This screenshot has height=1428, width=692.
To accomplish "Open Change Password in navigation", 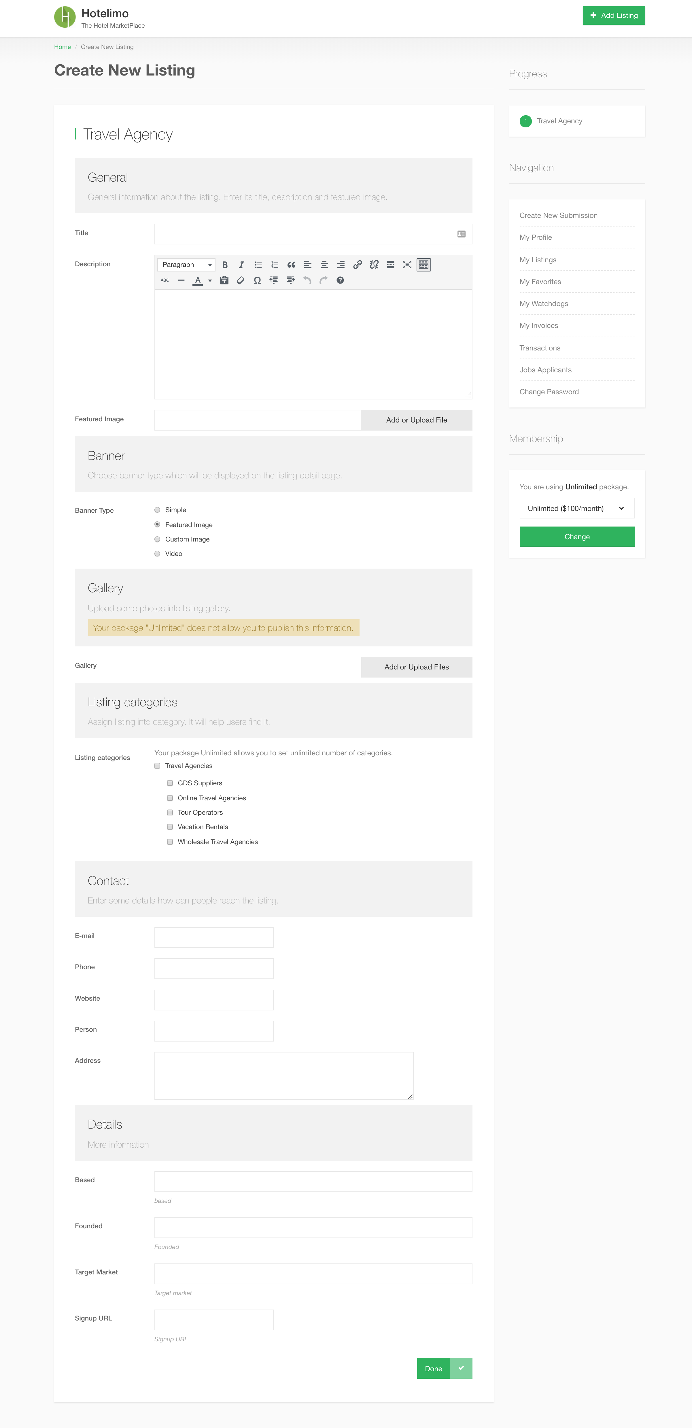I will click(x=549, y=392).
